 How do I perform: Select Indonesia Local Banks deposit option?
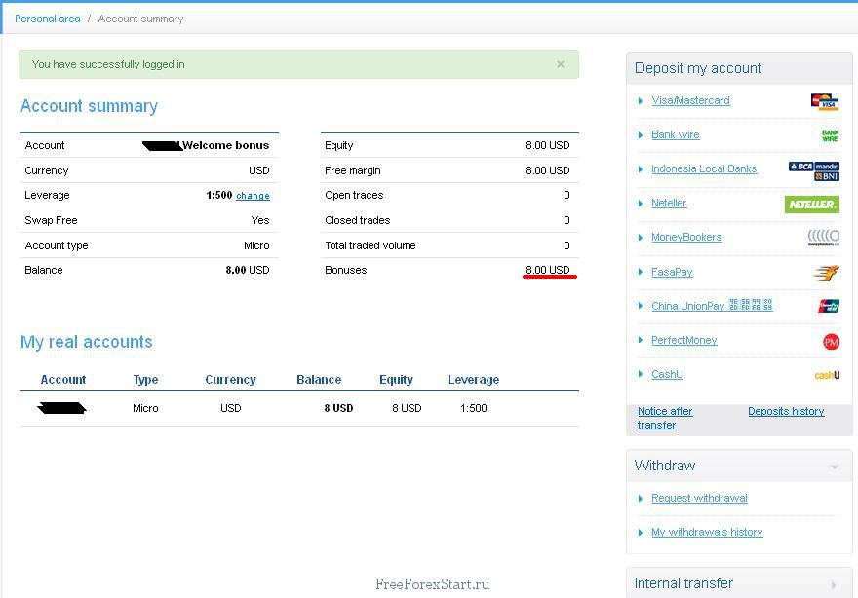tap(704, 168)
